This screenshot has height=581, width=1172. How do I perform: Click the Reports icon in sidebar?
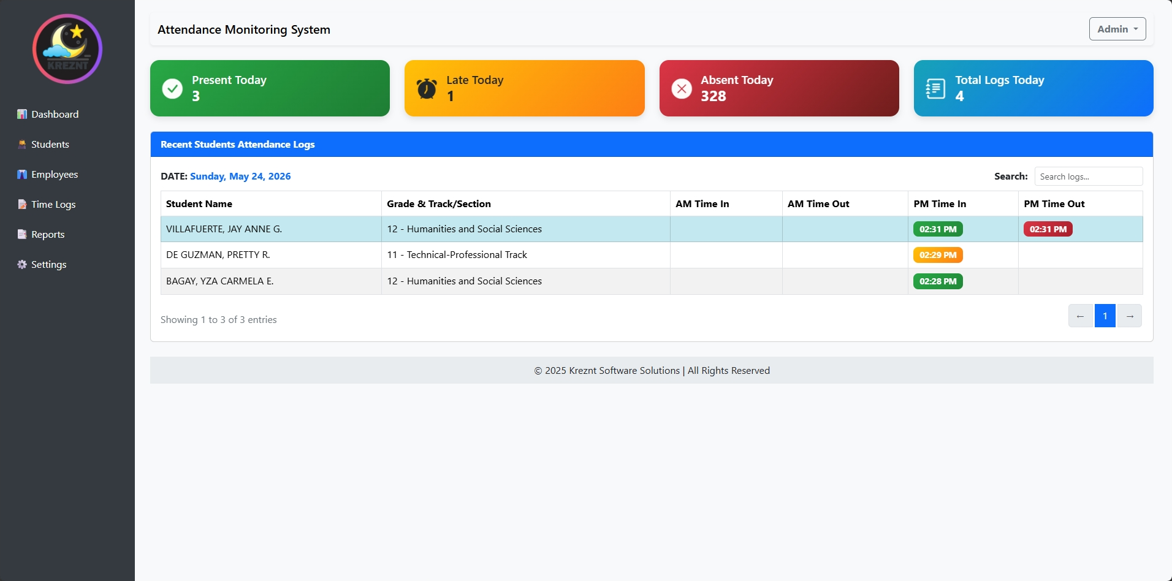pos(22,234)
